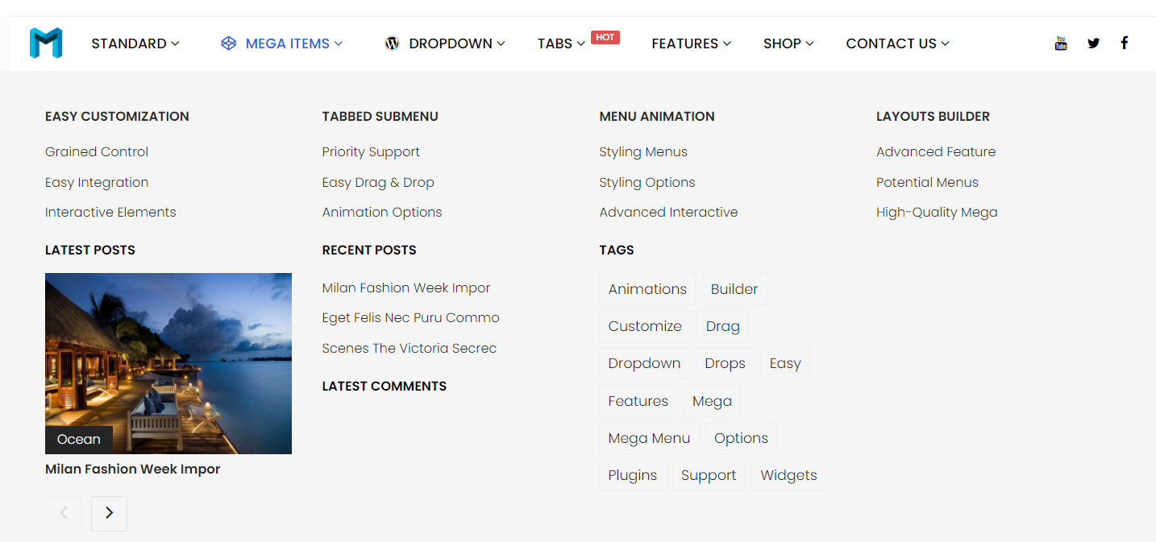The image size is (1156, 542).
Task: Click the Twitter icon
Action: (x=1093, y=43)
